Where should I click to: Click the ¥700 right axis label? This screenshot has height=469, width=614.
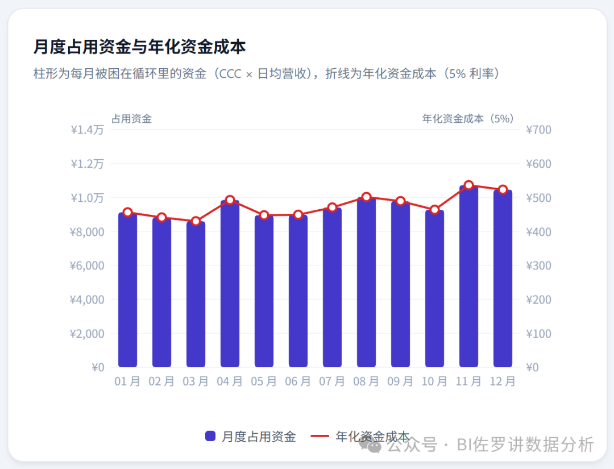coord(538,130)
